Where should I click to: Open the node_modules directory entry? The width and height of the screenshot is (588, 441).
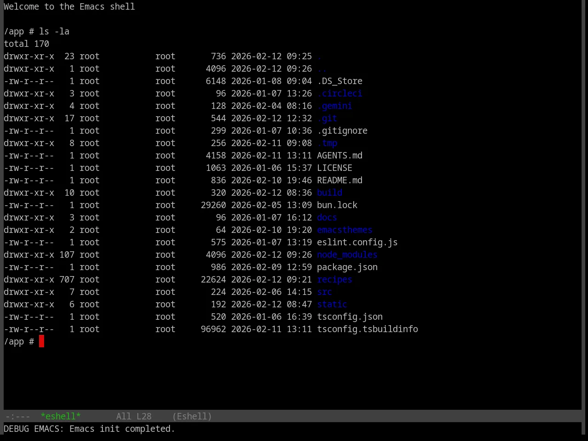(x=347, y=255)
